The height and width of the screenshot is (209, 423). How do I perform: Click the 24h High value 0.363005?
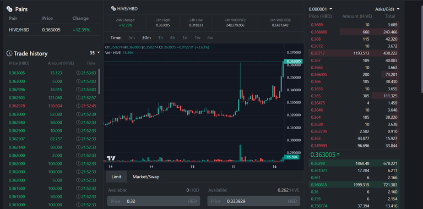coord(162,25)
